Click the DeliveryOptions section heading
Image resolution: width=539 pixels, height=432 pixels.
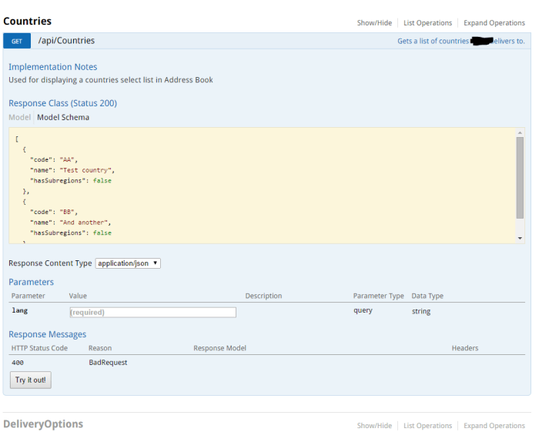[x=43, y=424]
